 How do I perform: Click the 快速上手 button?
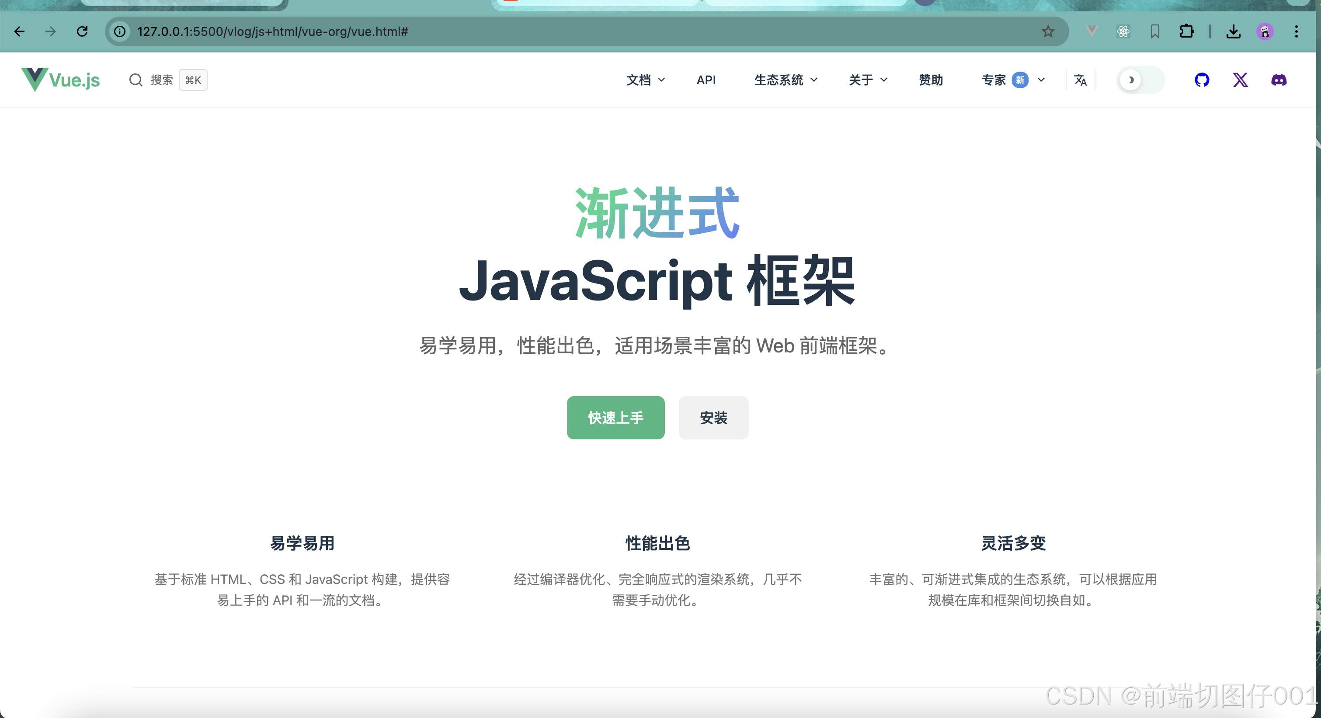tap(615, 418)
